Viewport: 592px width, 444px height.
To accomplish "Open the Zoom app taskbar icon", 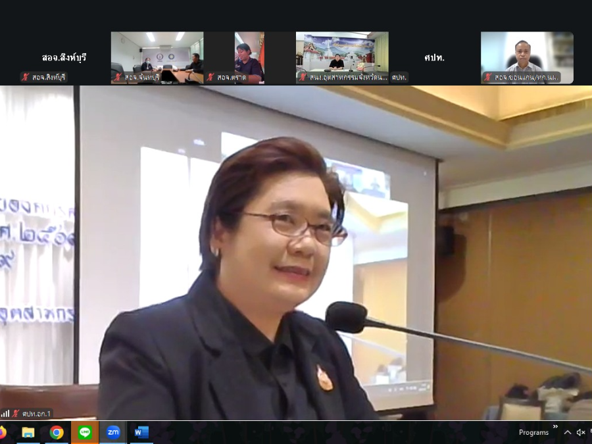I will (113, 432).
